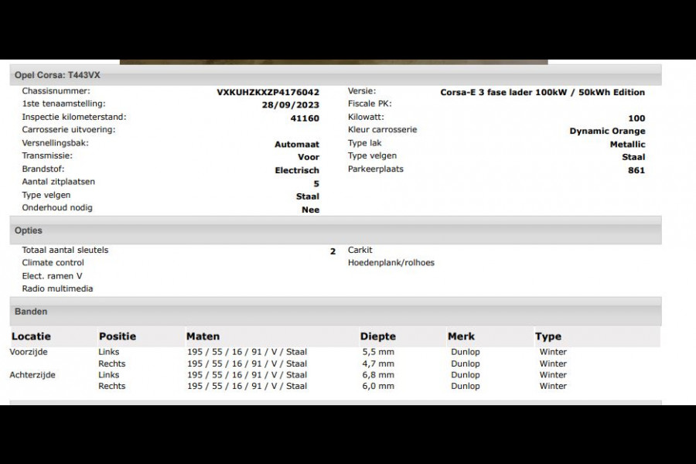Select the chassis number VXKUHZKXZP4176042
The width and height of the screenshot is (696, 464).
tap(268, 92)
